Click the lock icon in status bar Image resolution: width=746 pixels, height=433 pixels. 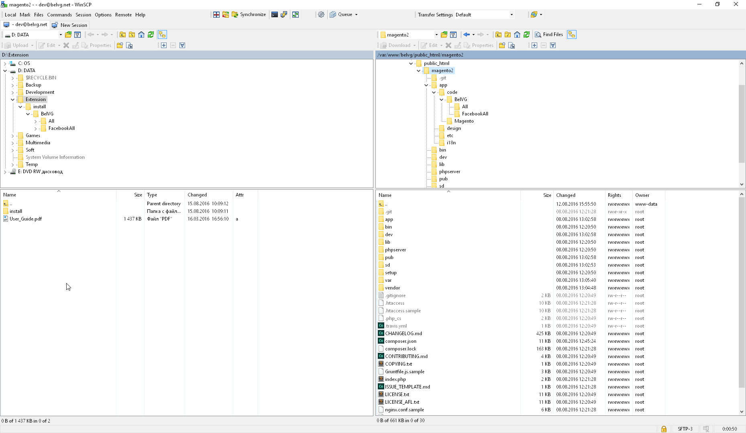(x=664, y=429)
